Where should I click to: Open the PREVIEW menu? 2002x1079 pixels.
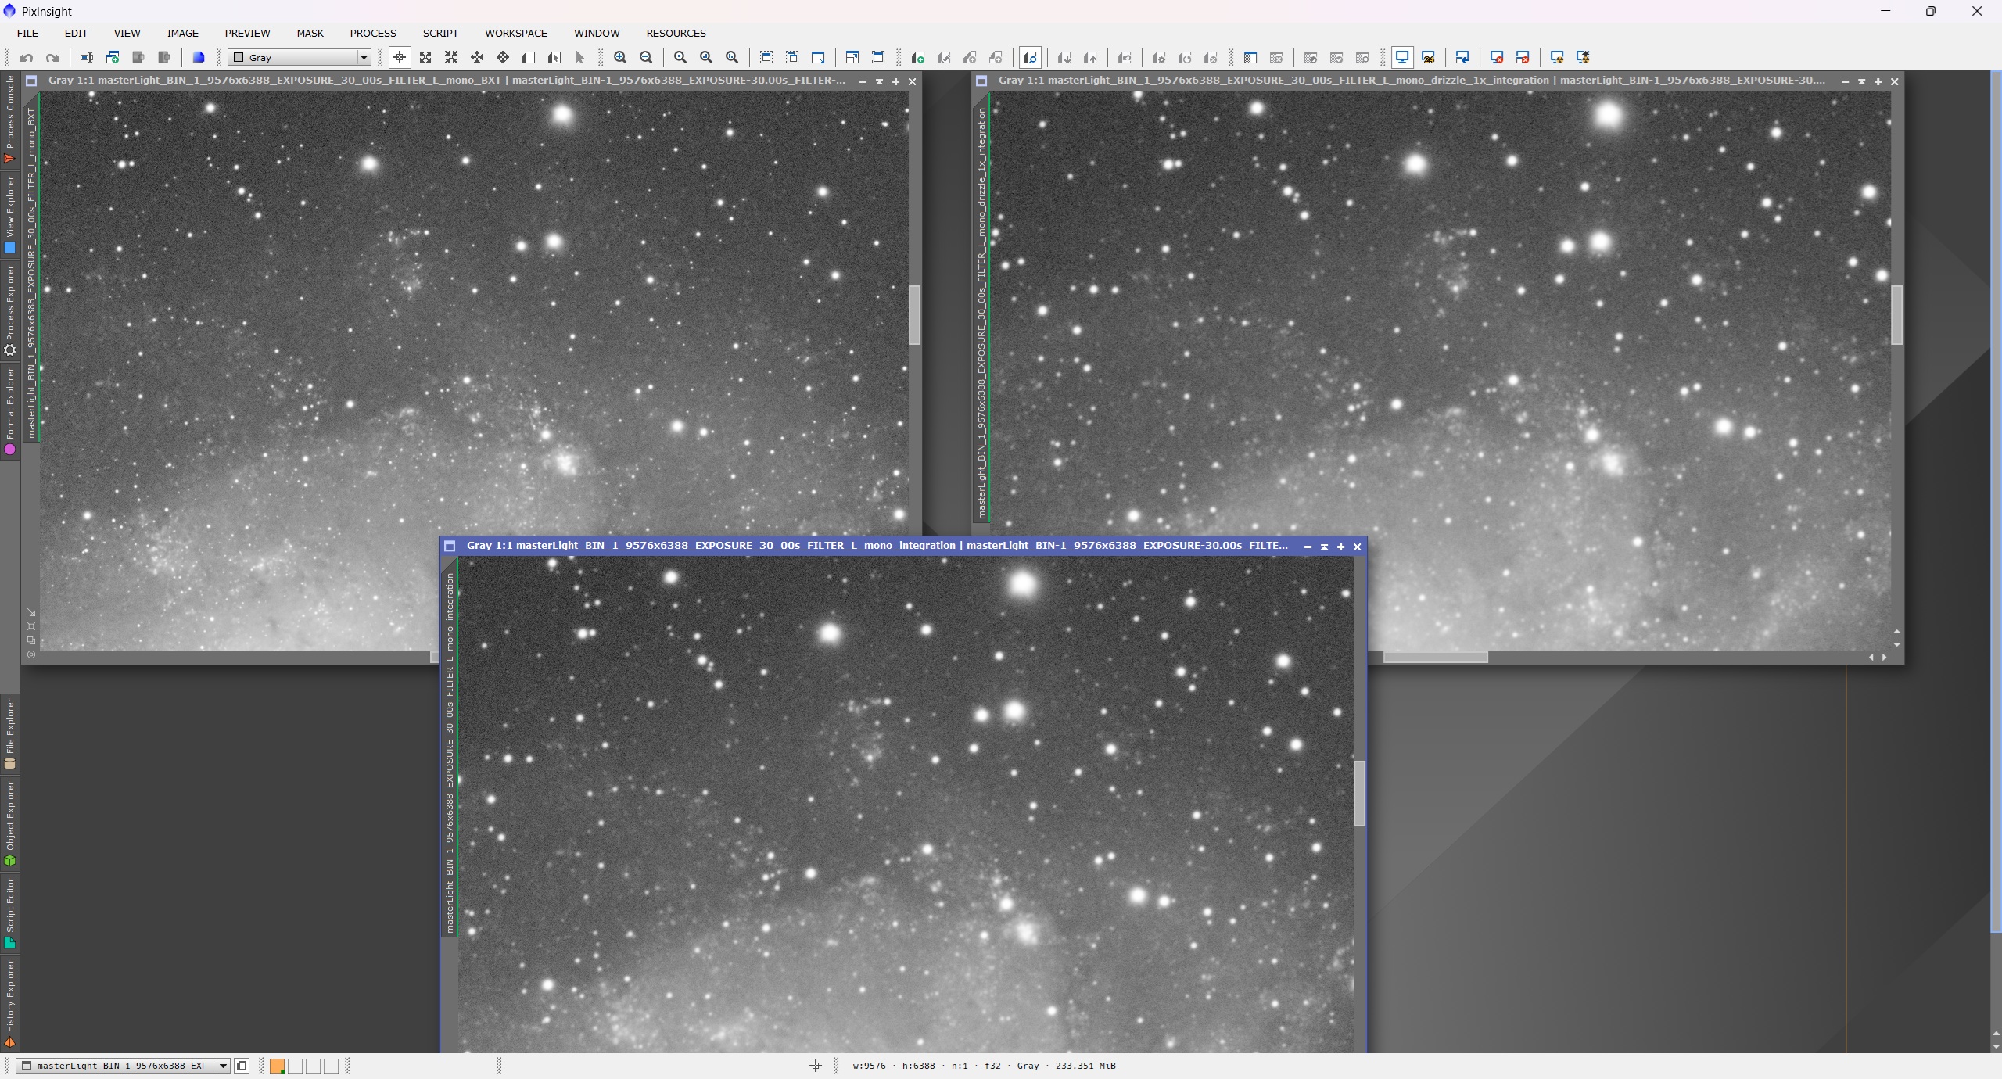pyautogui.click(x=247, y=33)
